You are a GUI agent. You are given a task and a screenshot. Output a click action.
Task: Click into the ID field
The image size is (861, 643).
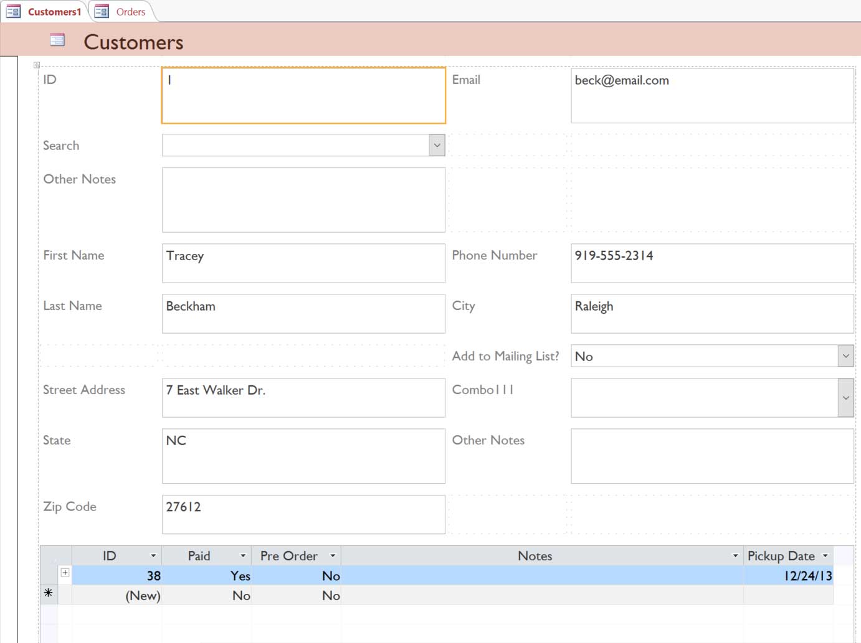303,95
